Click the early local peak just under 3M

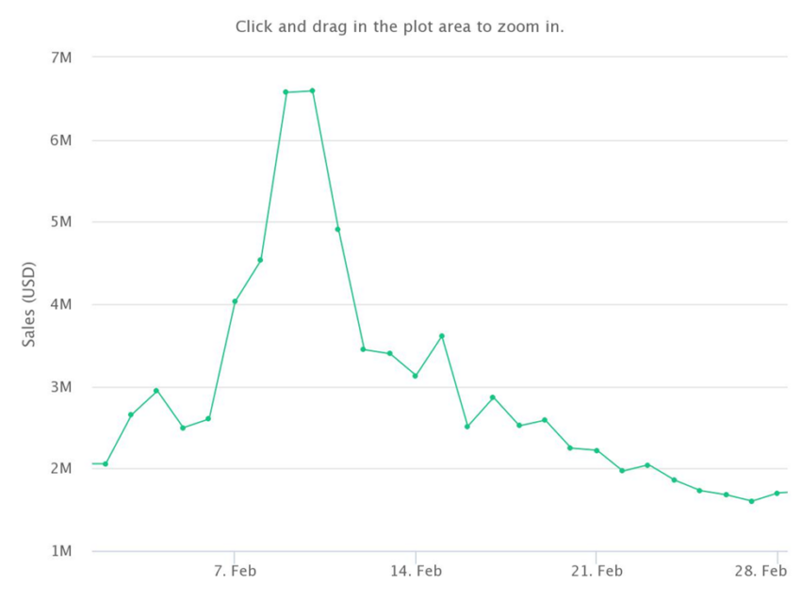point(156,391)
